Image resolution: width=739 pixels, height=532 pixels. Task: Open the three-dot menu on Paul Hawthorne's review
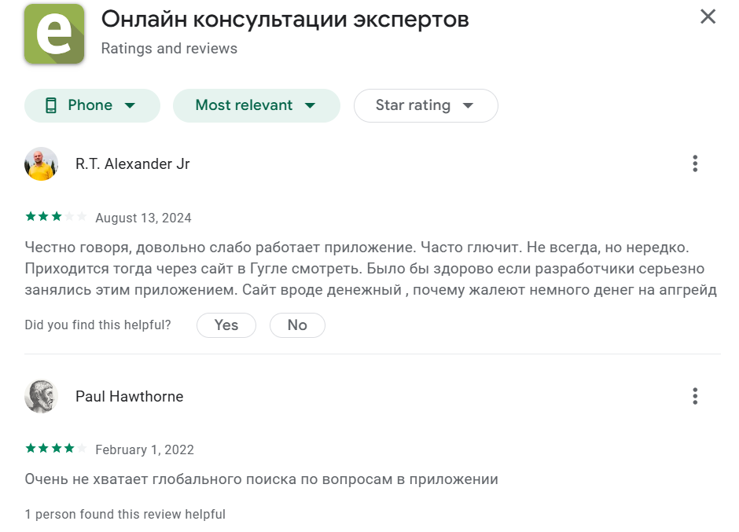(695, 396)
